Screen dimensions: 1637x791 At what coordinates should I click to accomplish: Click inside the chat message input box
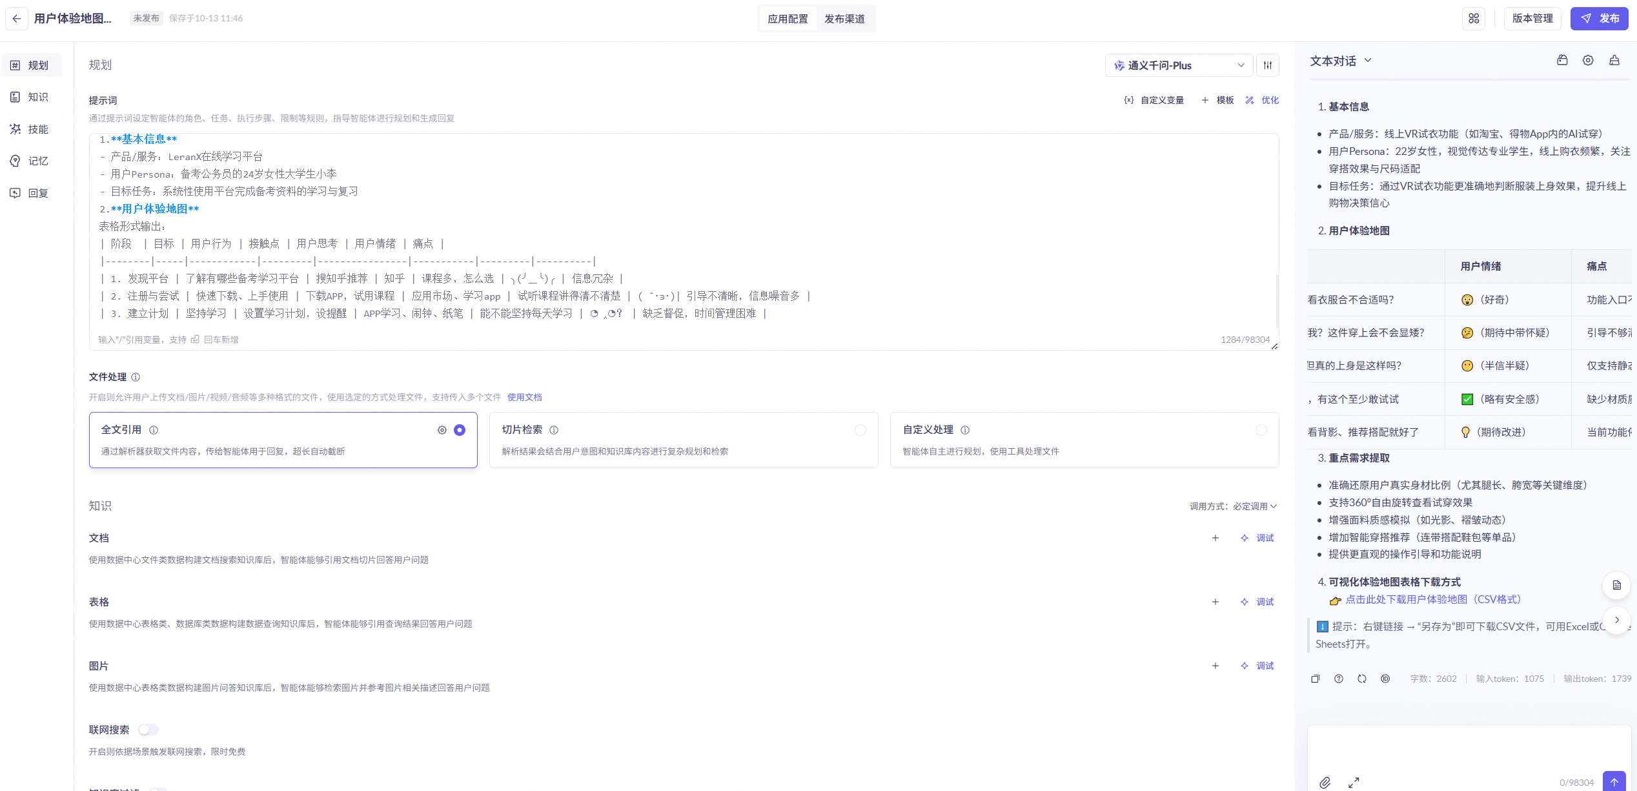tap(1465, 749)
